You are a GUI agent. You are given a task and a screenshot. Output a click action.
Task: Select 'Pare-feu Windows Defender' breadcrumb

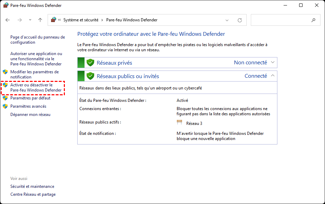point(132,20)
